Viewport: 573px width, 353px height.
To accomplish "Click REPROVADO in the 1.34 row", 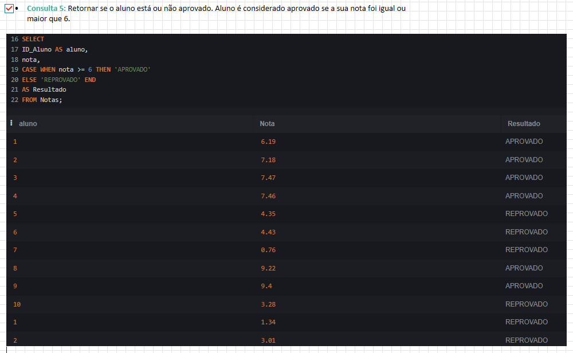I will (526, 322).
